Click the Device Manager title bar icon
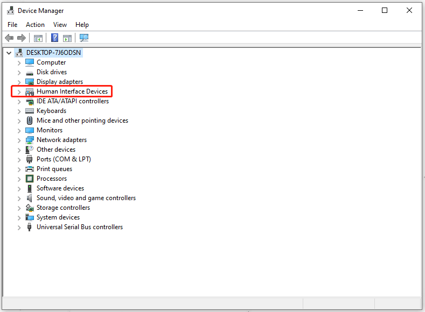 [x=11, y=10]
